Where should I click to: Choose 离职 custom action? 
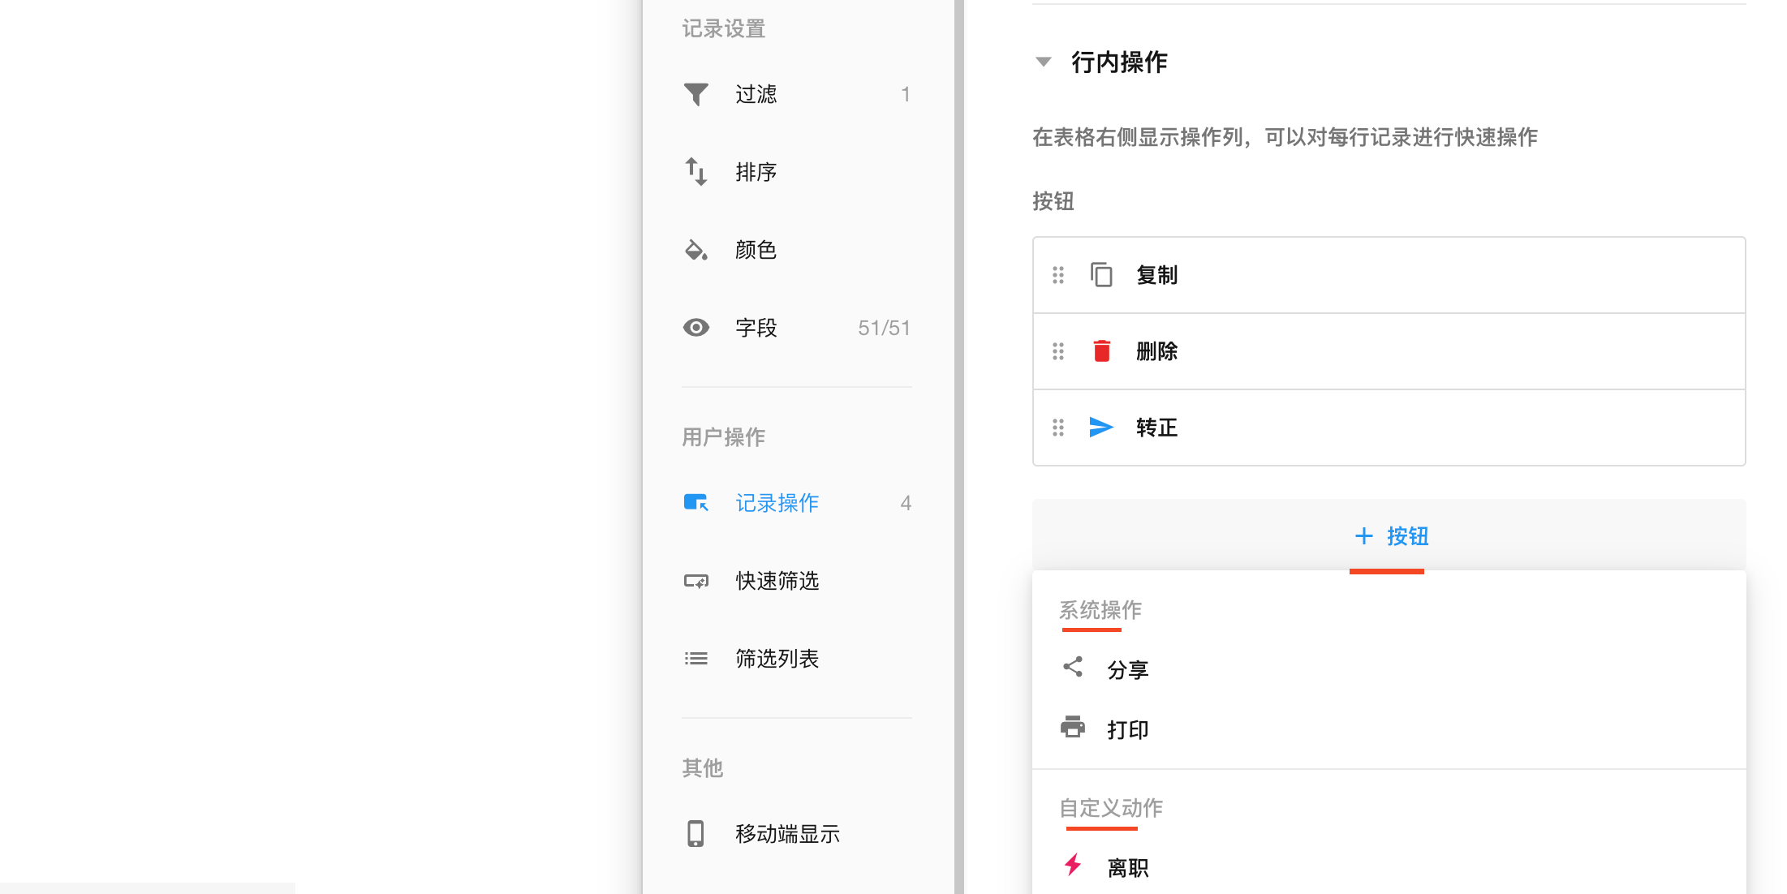coord(1127,868)
